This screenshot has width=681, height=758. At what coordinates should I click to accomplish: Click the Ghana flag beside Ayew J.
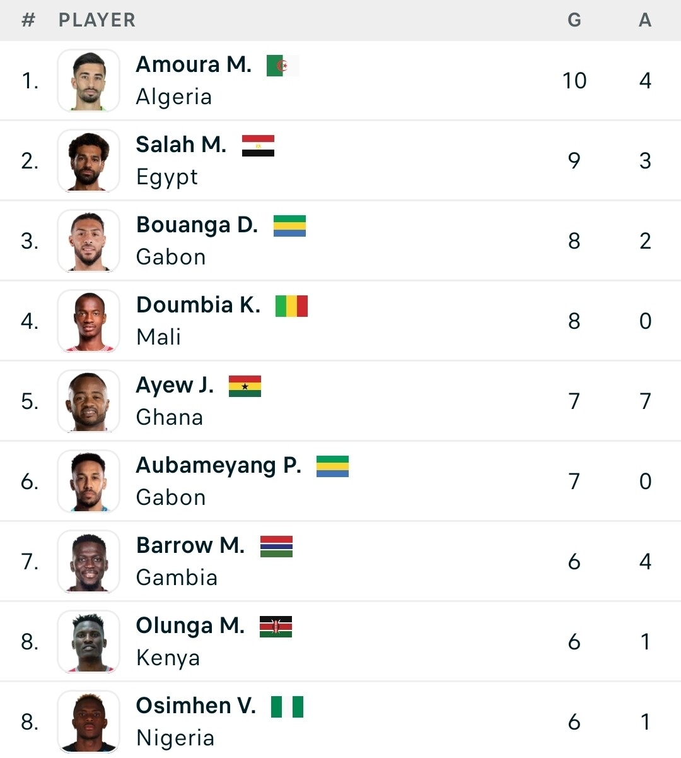click(245, 386)
